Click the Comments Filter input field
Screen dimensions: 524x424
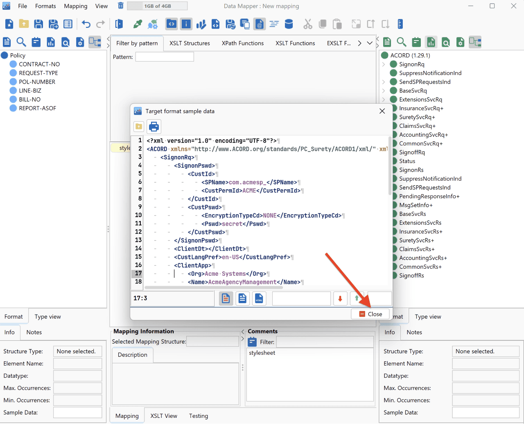point(325,342)
